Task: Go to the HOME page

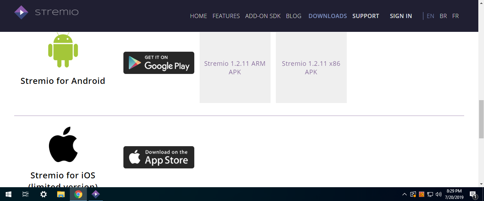Action: [x=199, y=16]
